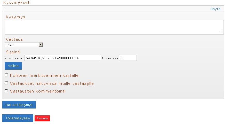Click the Vastausten kommentointi label text

click(38, 91)
